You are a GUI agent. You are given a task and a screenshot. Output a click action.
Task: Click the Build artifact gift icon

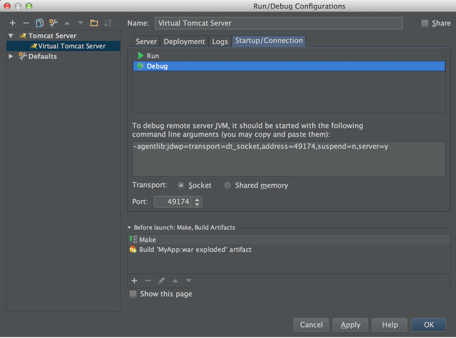click(133, 249)
